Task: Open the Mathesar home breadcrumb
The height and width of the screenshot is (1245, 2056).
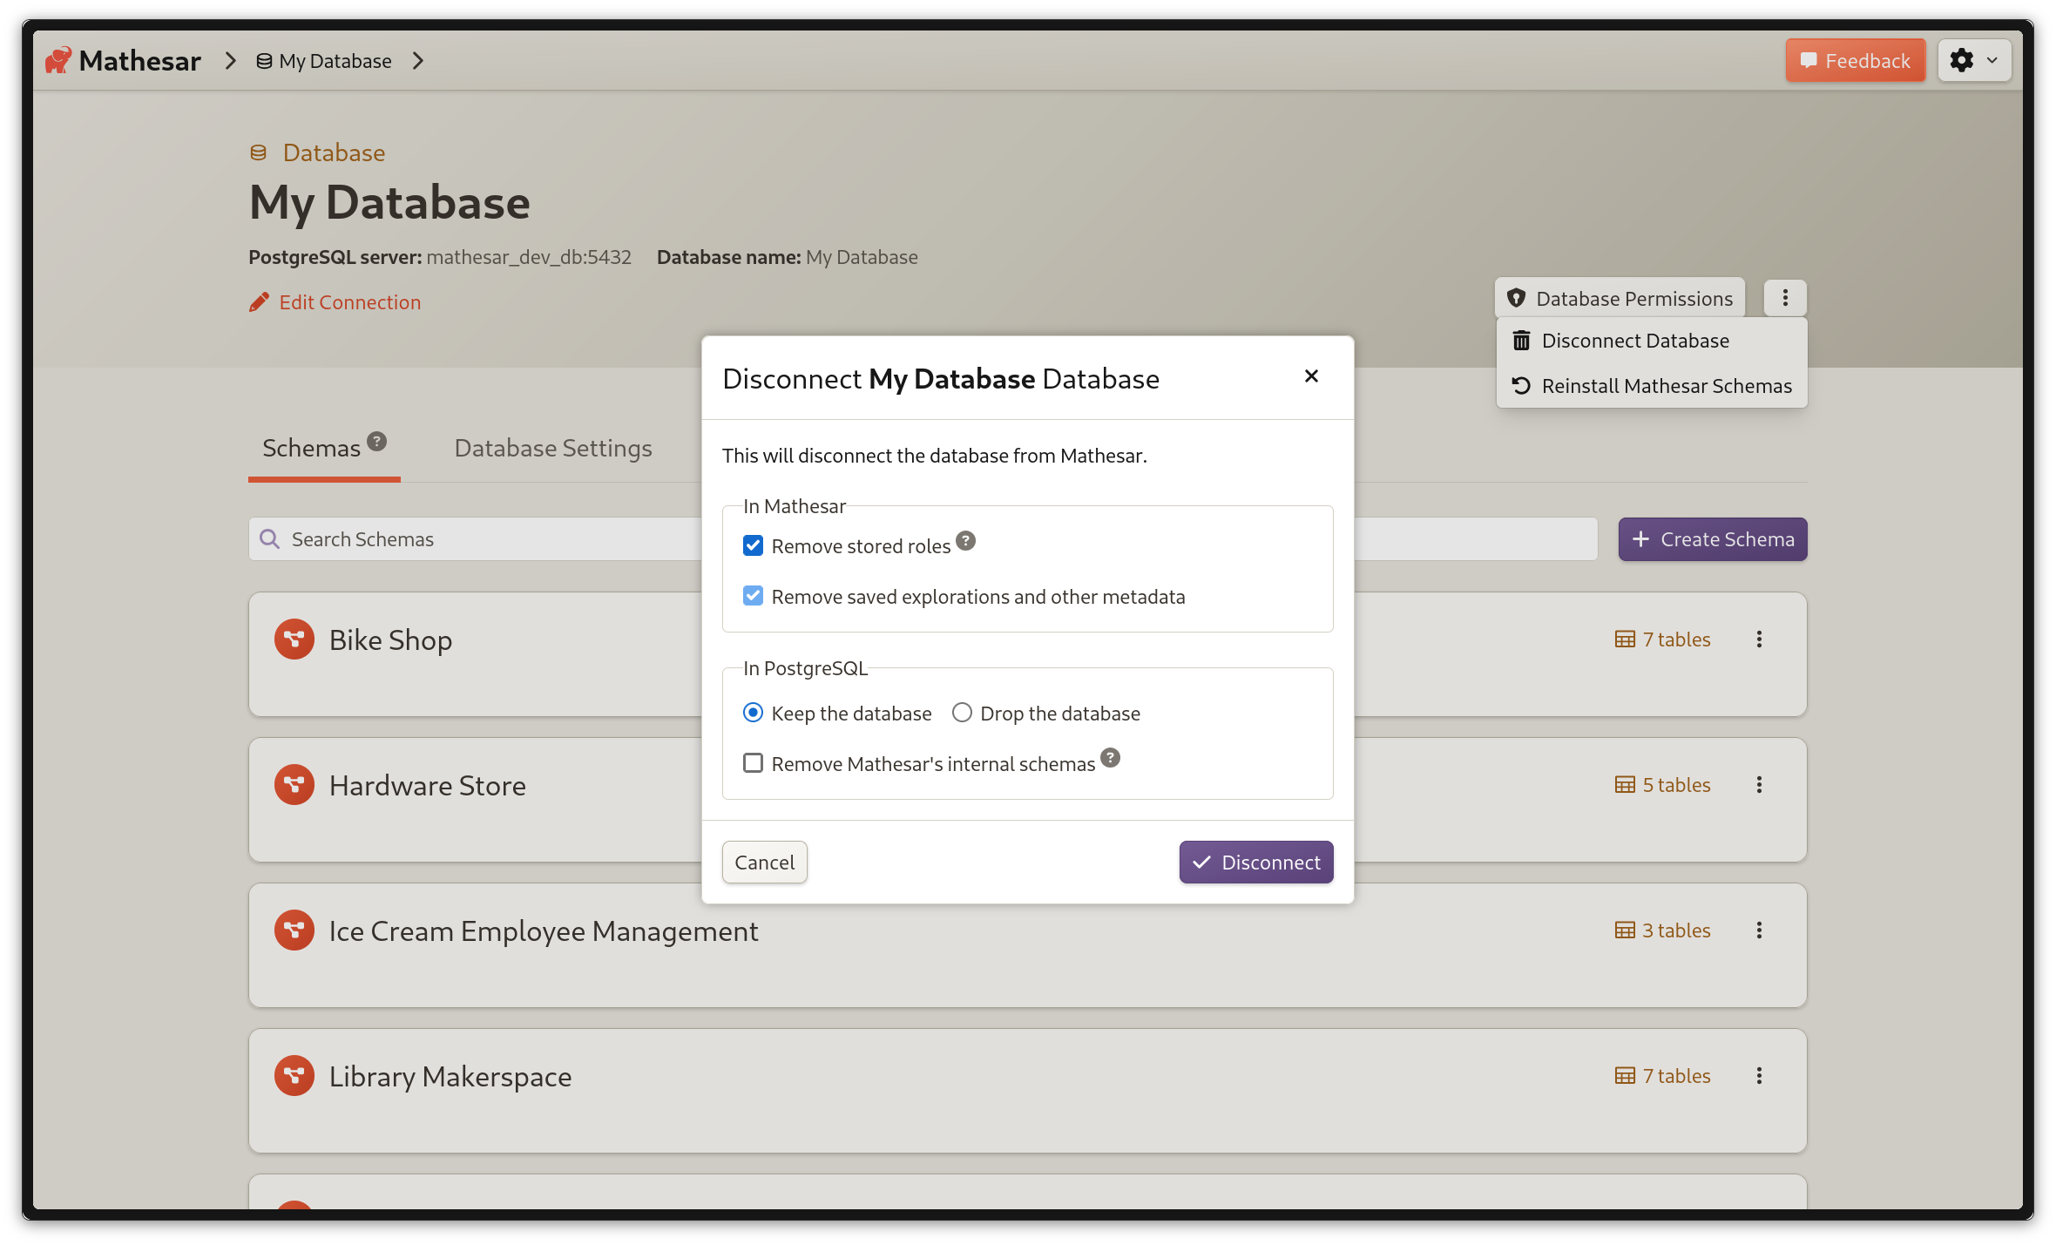Action: pyautogui.click(x=123, y=60)
